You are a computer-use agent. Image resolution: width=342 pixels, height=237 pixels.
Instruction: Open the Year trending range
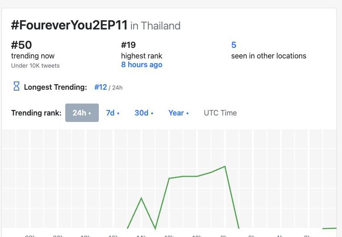[178, 113]
